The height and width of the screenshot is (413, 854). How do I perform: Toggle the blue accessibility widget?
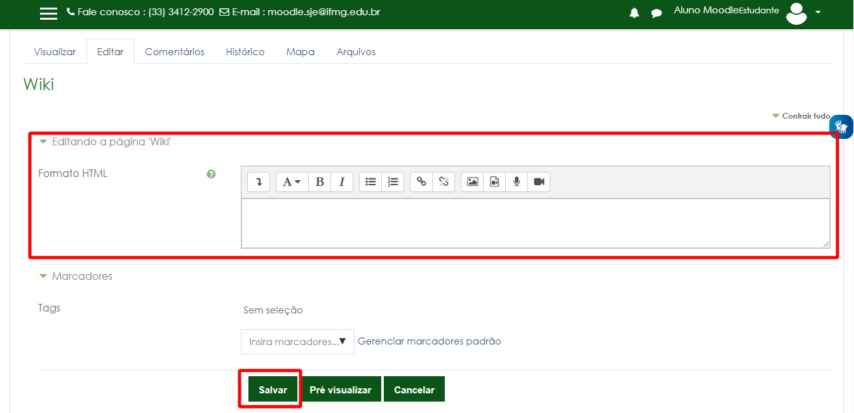[x=841, y=126]
